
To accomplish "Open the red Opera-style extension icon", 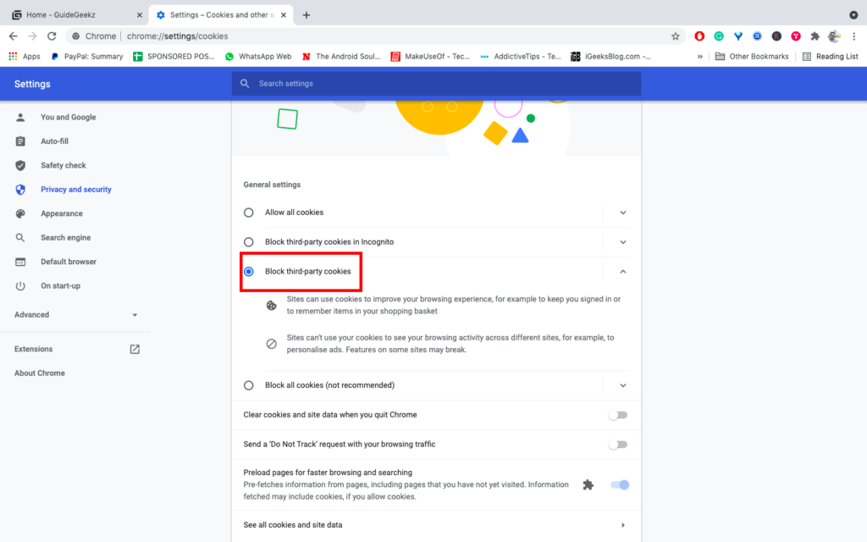I will point(699,36).
